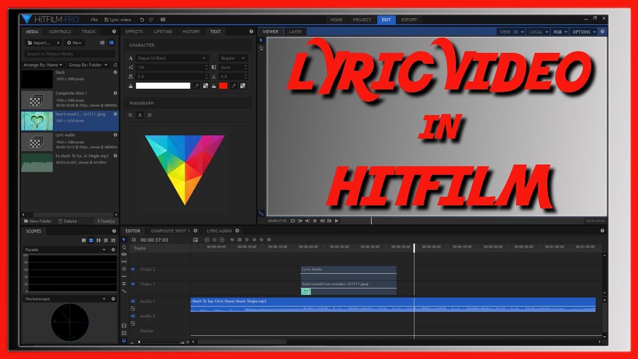Open the View: 2D dropdown
Image resolution: width=638 pixels, height=359 pixels.
pyautogui.click(x=511, y=32)
